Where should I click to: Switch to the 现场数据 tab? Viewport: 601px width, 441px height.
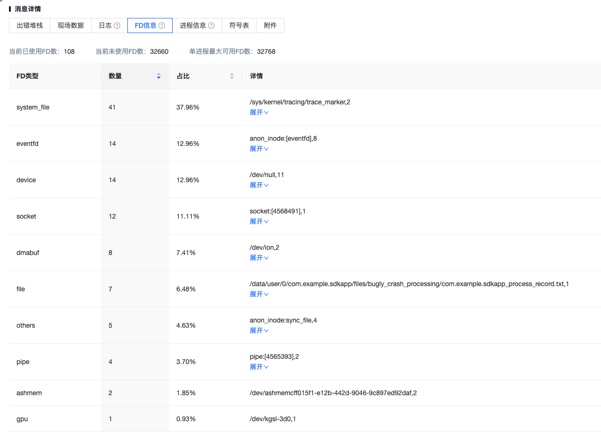[x=70, y=25]
